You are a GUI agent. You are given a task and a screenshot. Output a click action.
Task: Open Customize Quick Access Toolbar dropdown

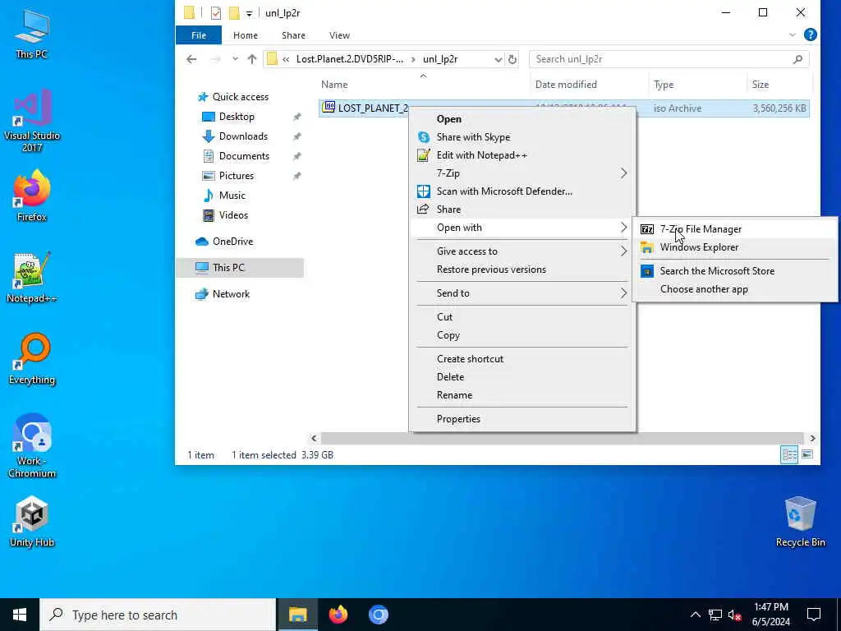tap(249, 13)
